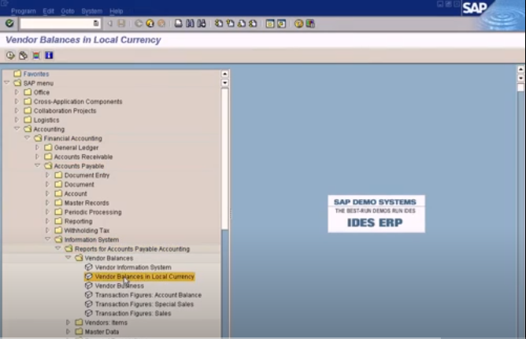Click the Get Variant icon
The width and height of the screenshot is (526, 339).
[23, 55]
